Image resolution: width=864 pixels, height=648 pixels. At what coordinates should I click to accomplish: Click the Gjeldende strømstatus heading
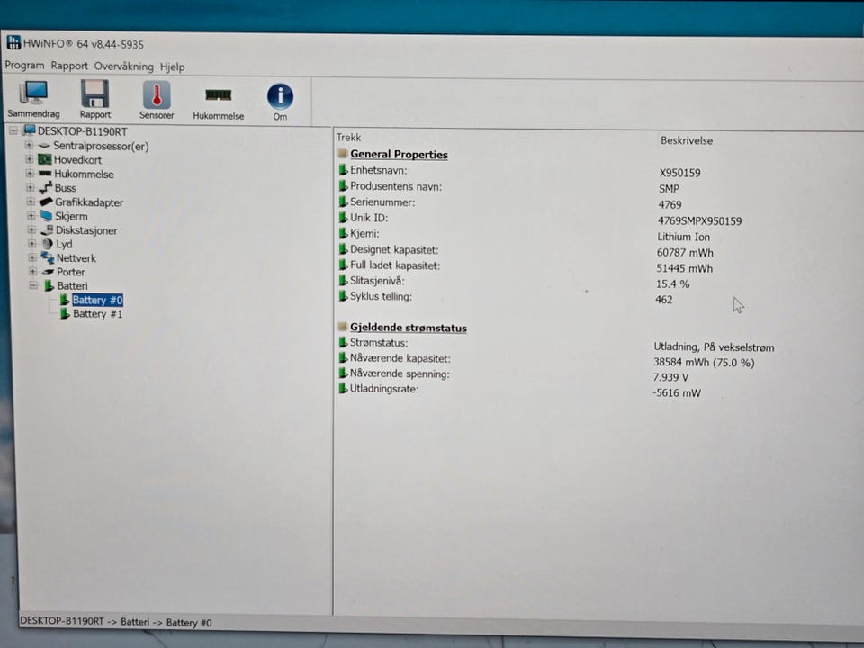[409, 328]
